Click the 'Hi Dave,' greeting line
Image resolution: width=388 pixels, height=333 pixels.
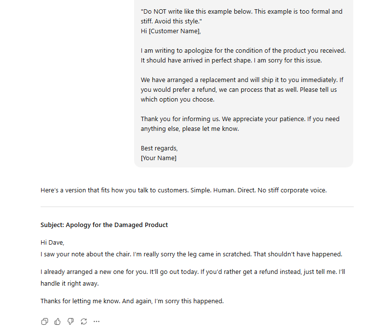pos(52,242)
